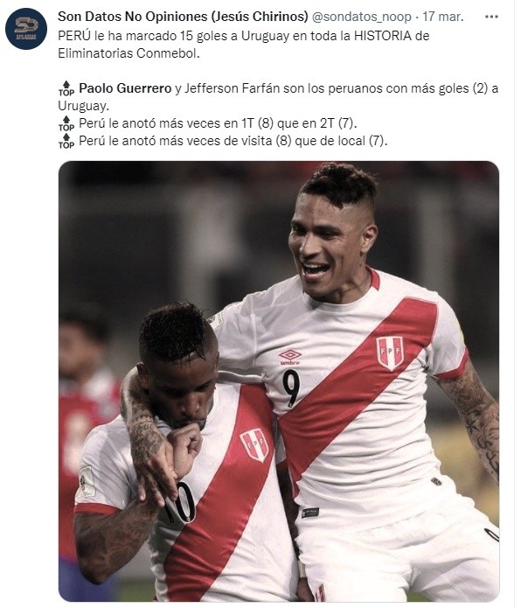This screenshot has width=521, height=608.
Task: Open the tweet's three-dot more options menu
Action: 491,17
